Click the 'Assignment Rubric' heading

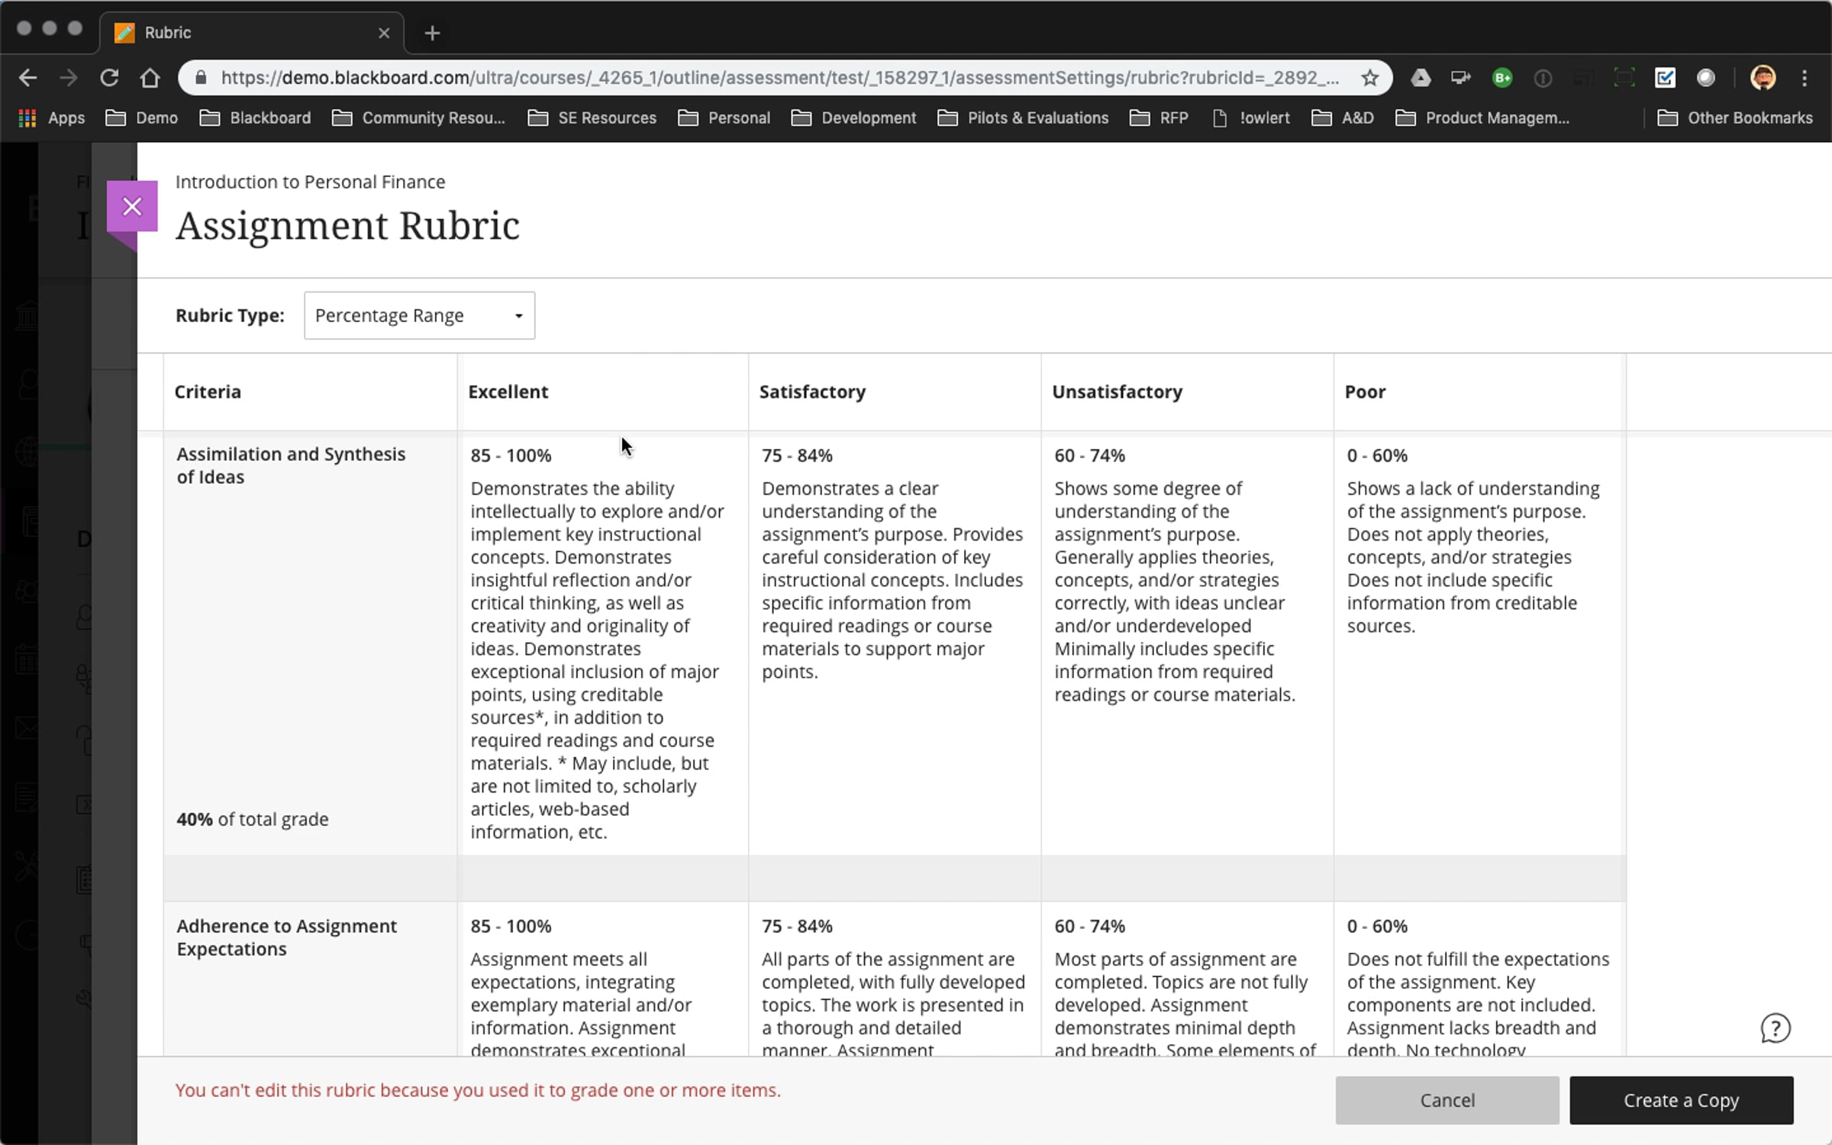tap(347, 226)
